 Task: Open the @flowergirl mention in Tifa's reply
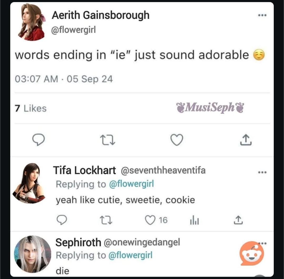point(131,184)
